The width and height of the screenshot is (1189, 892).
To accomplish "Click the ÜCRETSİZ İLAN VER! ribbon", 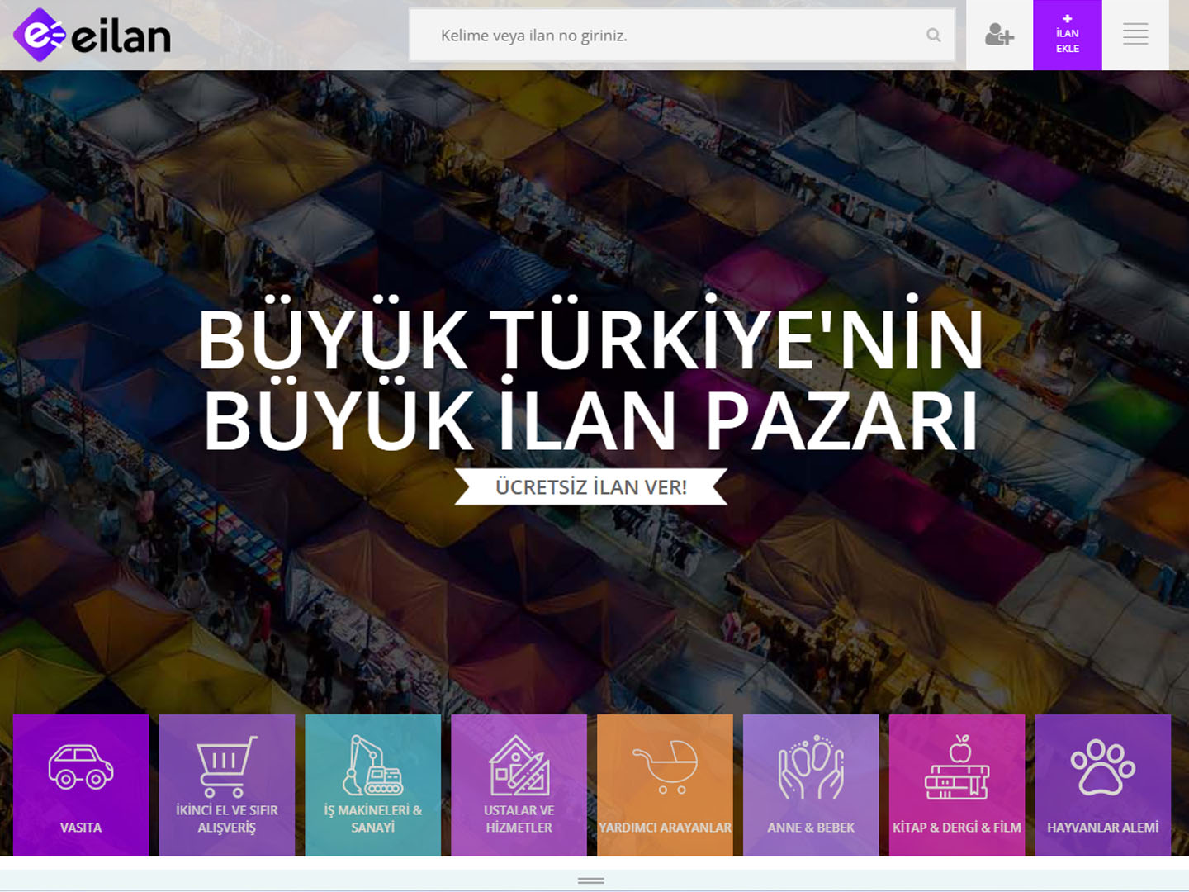I will click(591, 487).
